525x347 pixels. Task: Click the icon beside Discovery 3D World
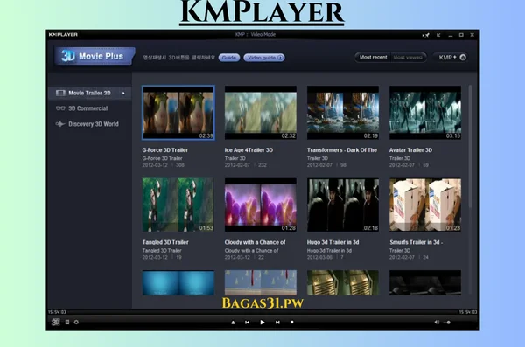60,124
